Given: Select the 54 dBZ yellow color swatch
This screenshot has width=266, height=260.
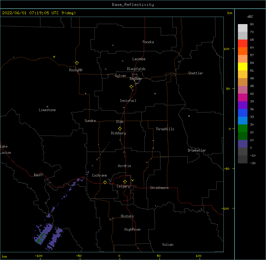Looking at the screenshot, I should pos(243,66).
